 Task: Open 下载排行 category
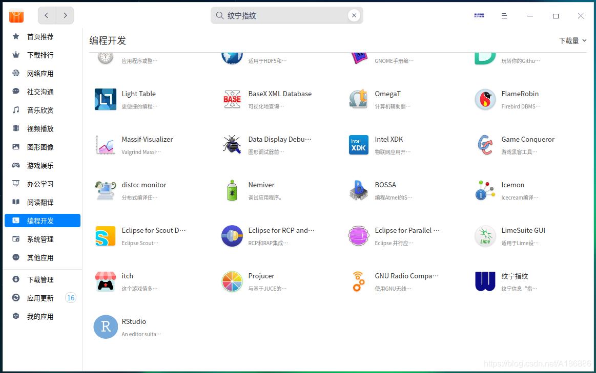pyautogui.click(x=43, y=55)
